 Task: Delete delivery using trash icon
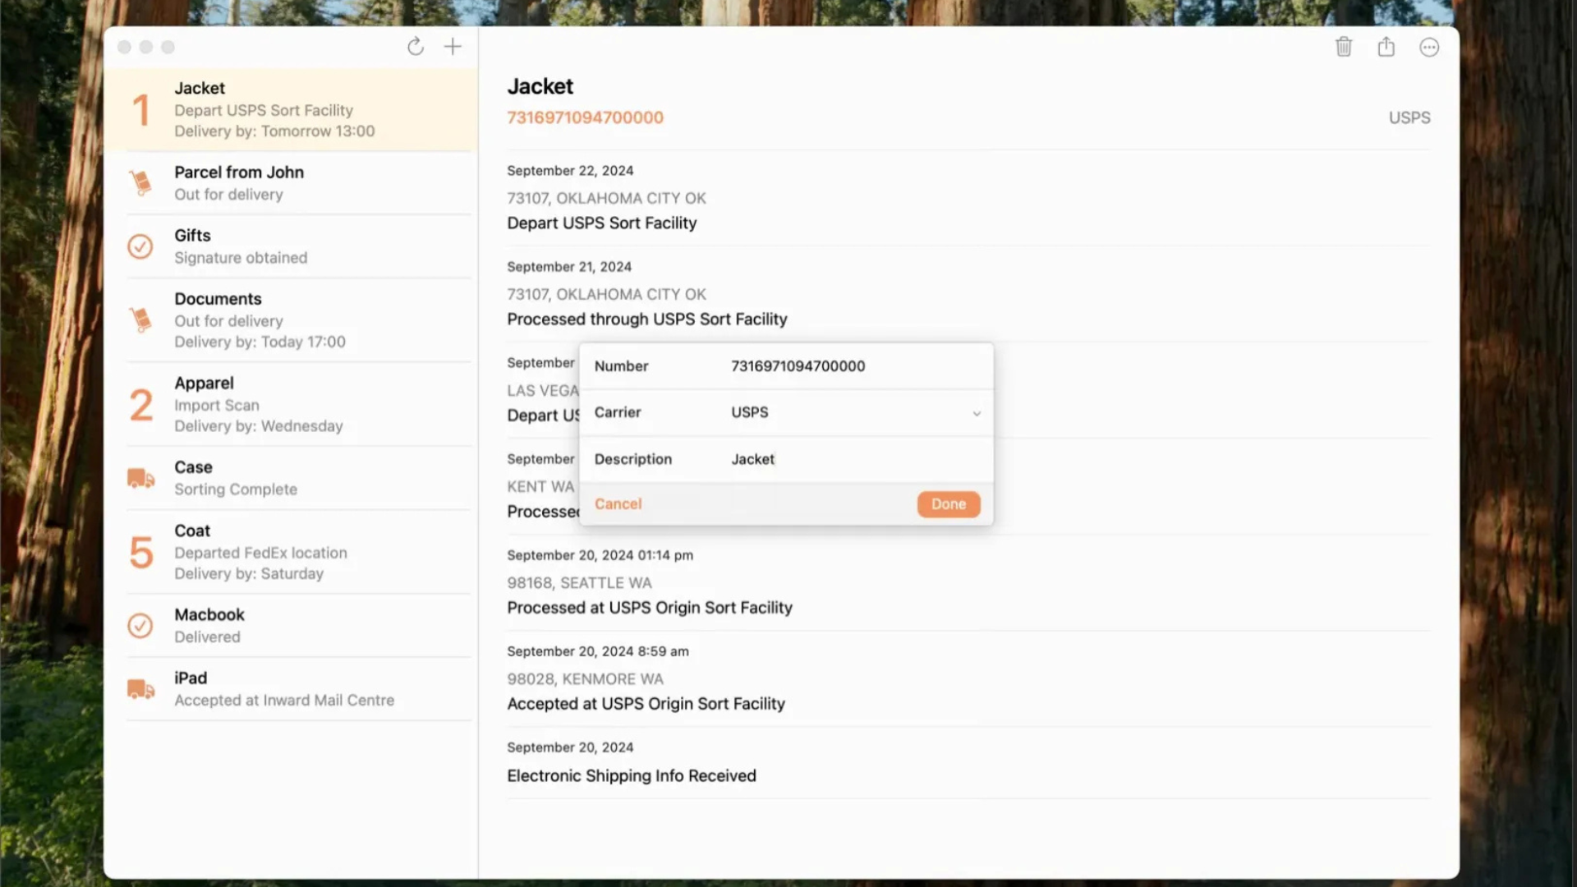[x=1344, y=47]
